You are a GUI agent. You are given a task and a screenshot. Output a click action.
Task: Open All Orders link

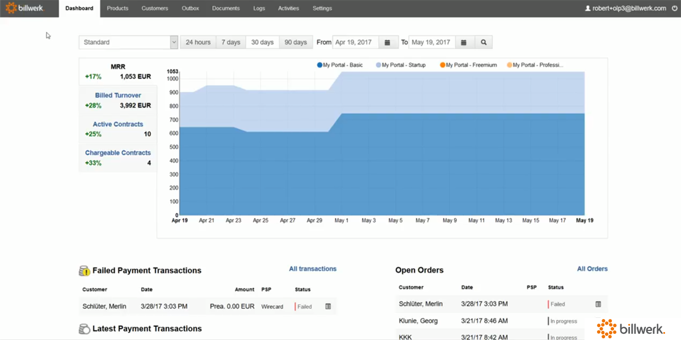(x=592, y=269)
